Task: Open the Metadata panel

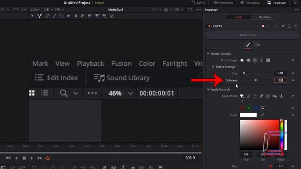Action: tap(250, 2)
